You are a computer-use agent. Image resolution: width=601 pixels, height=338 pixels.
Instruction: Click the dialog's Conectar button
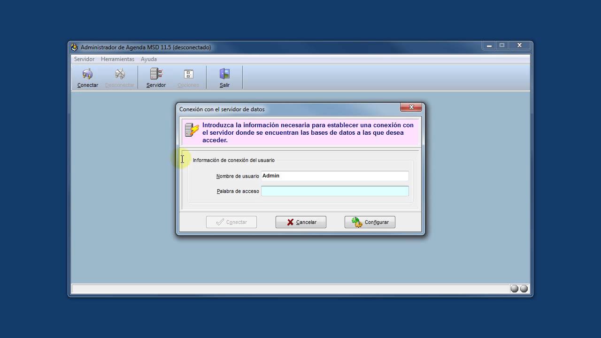[231, 222]
